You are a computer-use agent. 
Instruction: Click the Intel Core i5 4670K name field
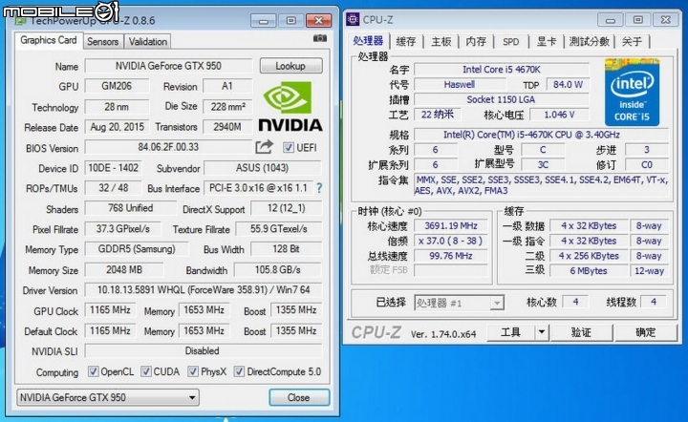click(x=502, y=70)
